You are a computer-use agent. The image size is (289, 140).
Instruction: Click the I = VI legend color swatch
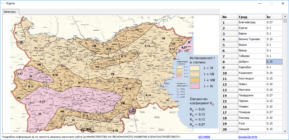(x=194, y=68)
